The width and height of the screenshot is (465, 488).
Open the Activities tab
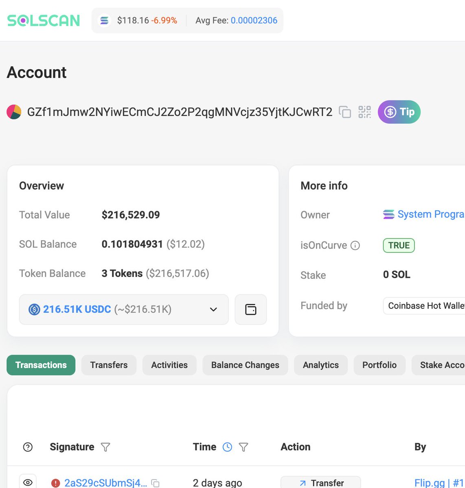[169, 365]
